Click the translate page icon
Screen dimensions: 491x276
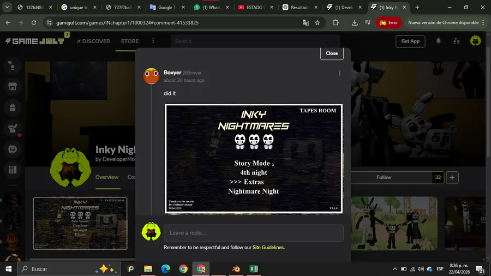[306, 22]
